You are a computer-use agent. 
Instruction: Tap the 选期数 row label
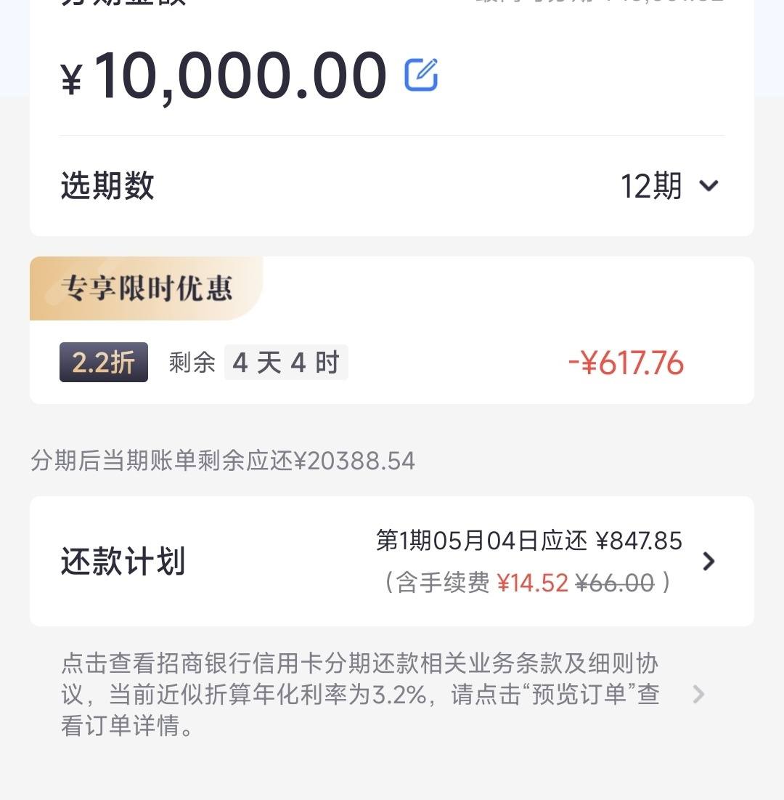tap(107, 186)
